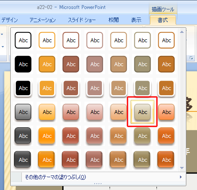Expand the submenu arrow for other theme fills
The width and height of the screenshot is (197, 190).
click(181, 177)
